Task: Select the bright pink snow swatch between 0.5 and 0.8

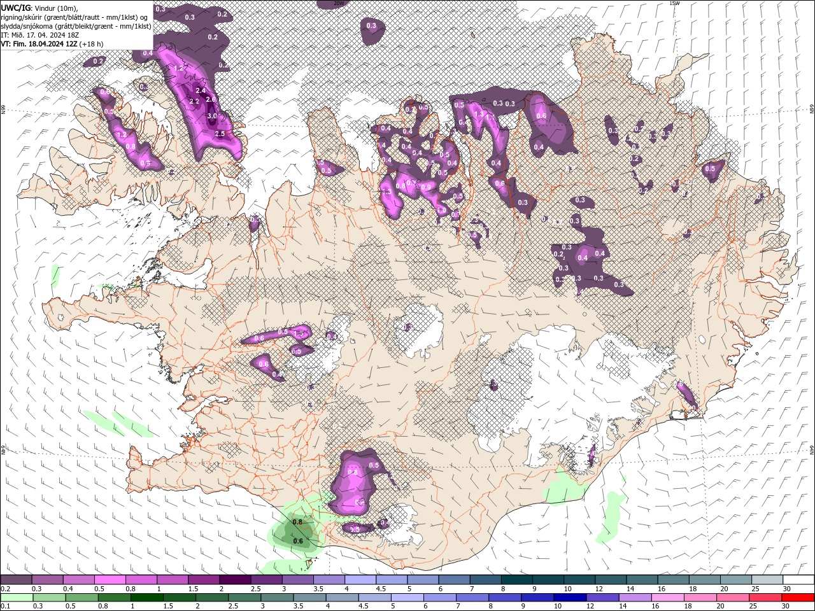Action: click(110, 580)
